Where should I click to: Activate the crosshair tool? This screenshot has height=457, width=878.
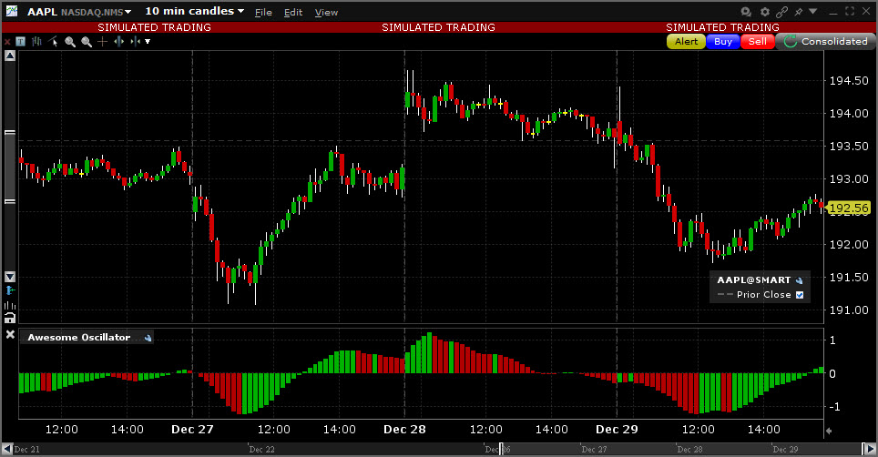(103, 41)
